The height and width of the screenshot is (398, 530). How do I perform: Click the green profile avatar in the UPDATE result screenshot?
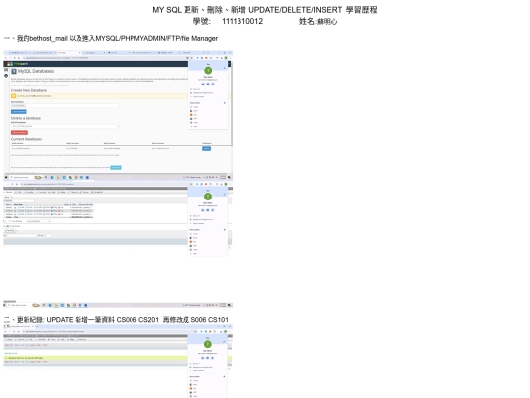(208, 344)
